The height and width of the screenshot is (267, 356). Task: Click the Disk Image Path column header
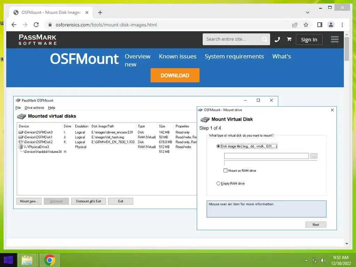[113, 126]
